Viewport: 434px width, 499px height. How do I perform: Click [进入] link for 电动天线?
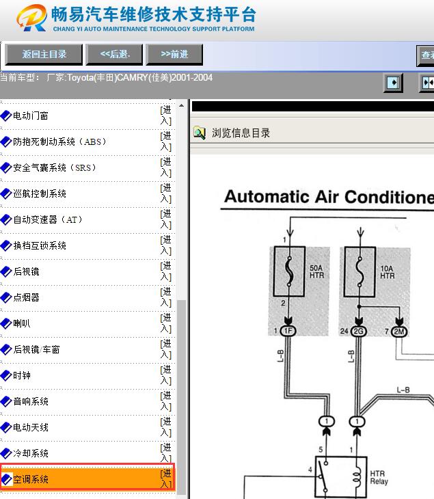166,427
